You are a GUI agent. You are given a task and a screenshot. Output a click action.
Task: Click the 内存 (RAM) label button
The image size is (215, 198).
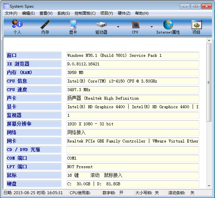(x=34, y=73)
